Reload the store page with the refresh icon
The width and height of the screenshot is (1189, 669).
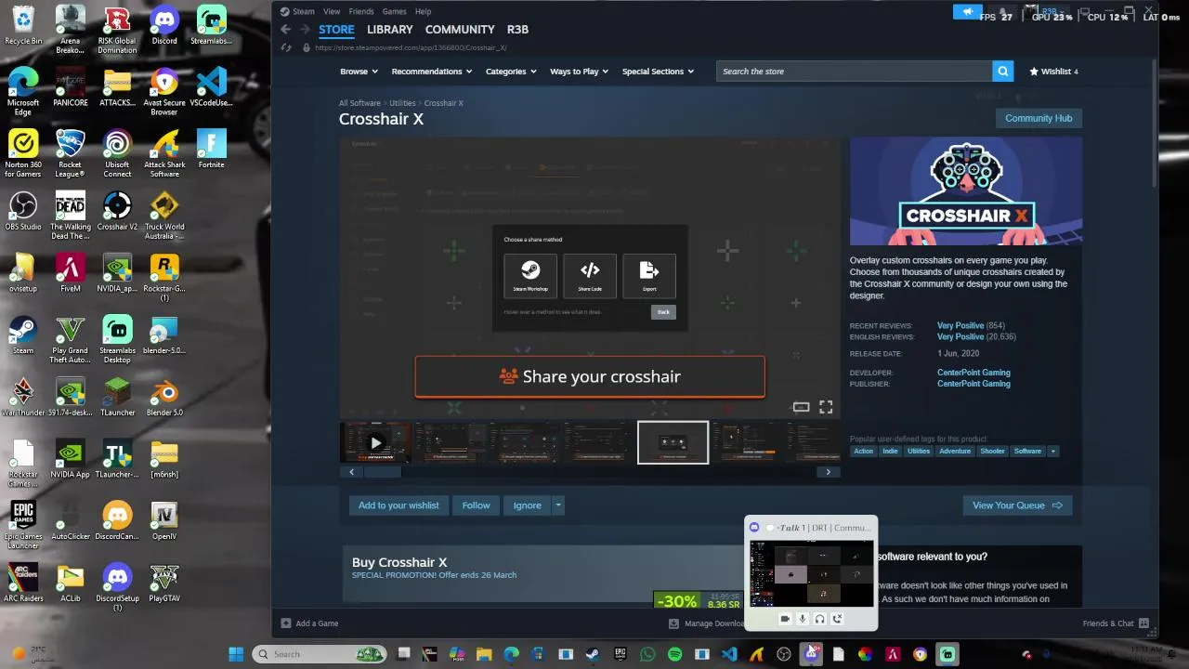point(286,47)
